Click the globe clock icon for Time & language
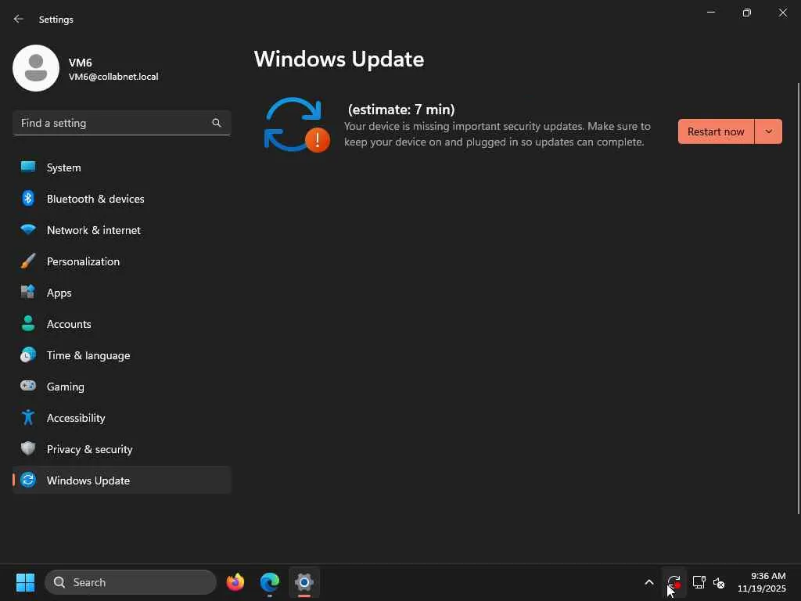The image size is (801, 601). click(28, 354)
